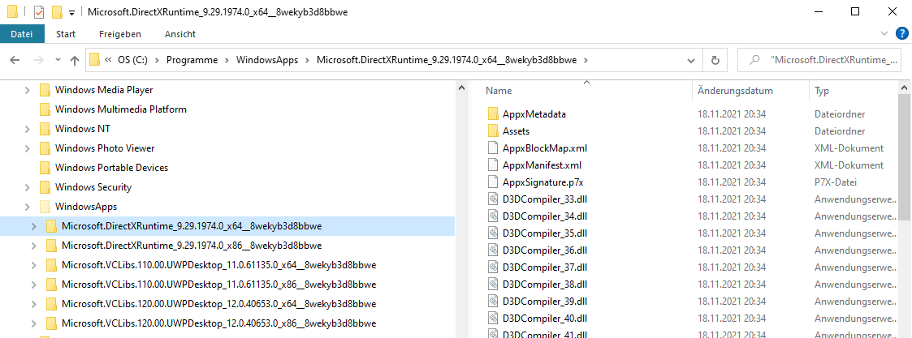
Task: Click the New Folder quick-access icon
Action: click(x=56, y=11)
